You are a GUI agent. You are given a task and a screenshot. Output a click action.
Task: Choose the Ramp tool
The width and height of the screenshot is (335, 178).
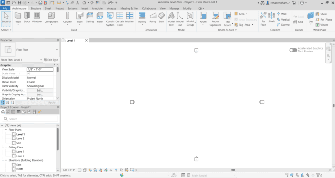tap(153, 18)
